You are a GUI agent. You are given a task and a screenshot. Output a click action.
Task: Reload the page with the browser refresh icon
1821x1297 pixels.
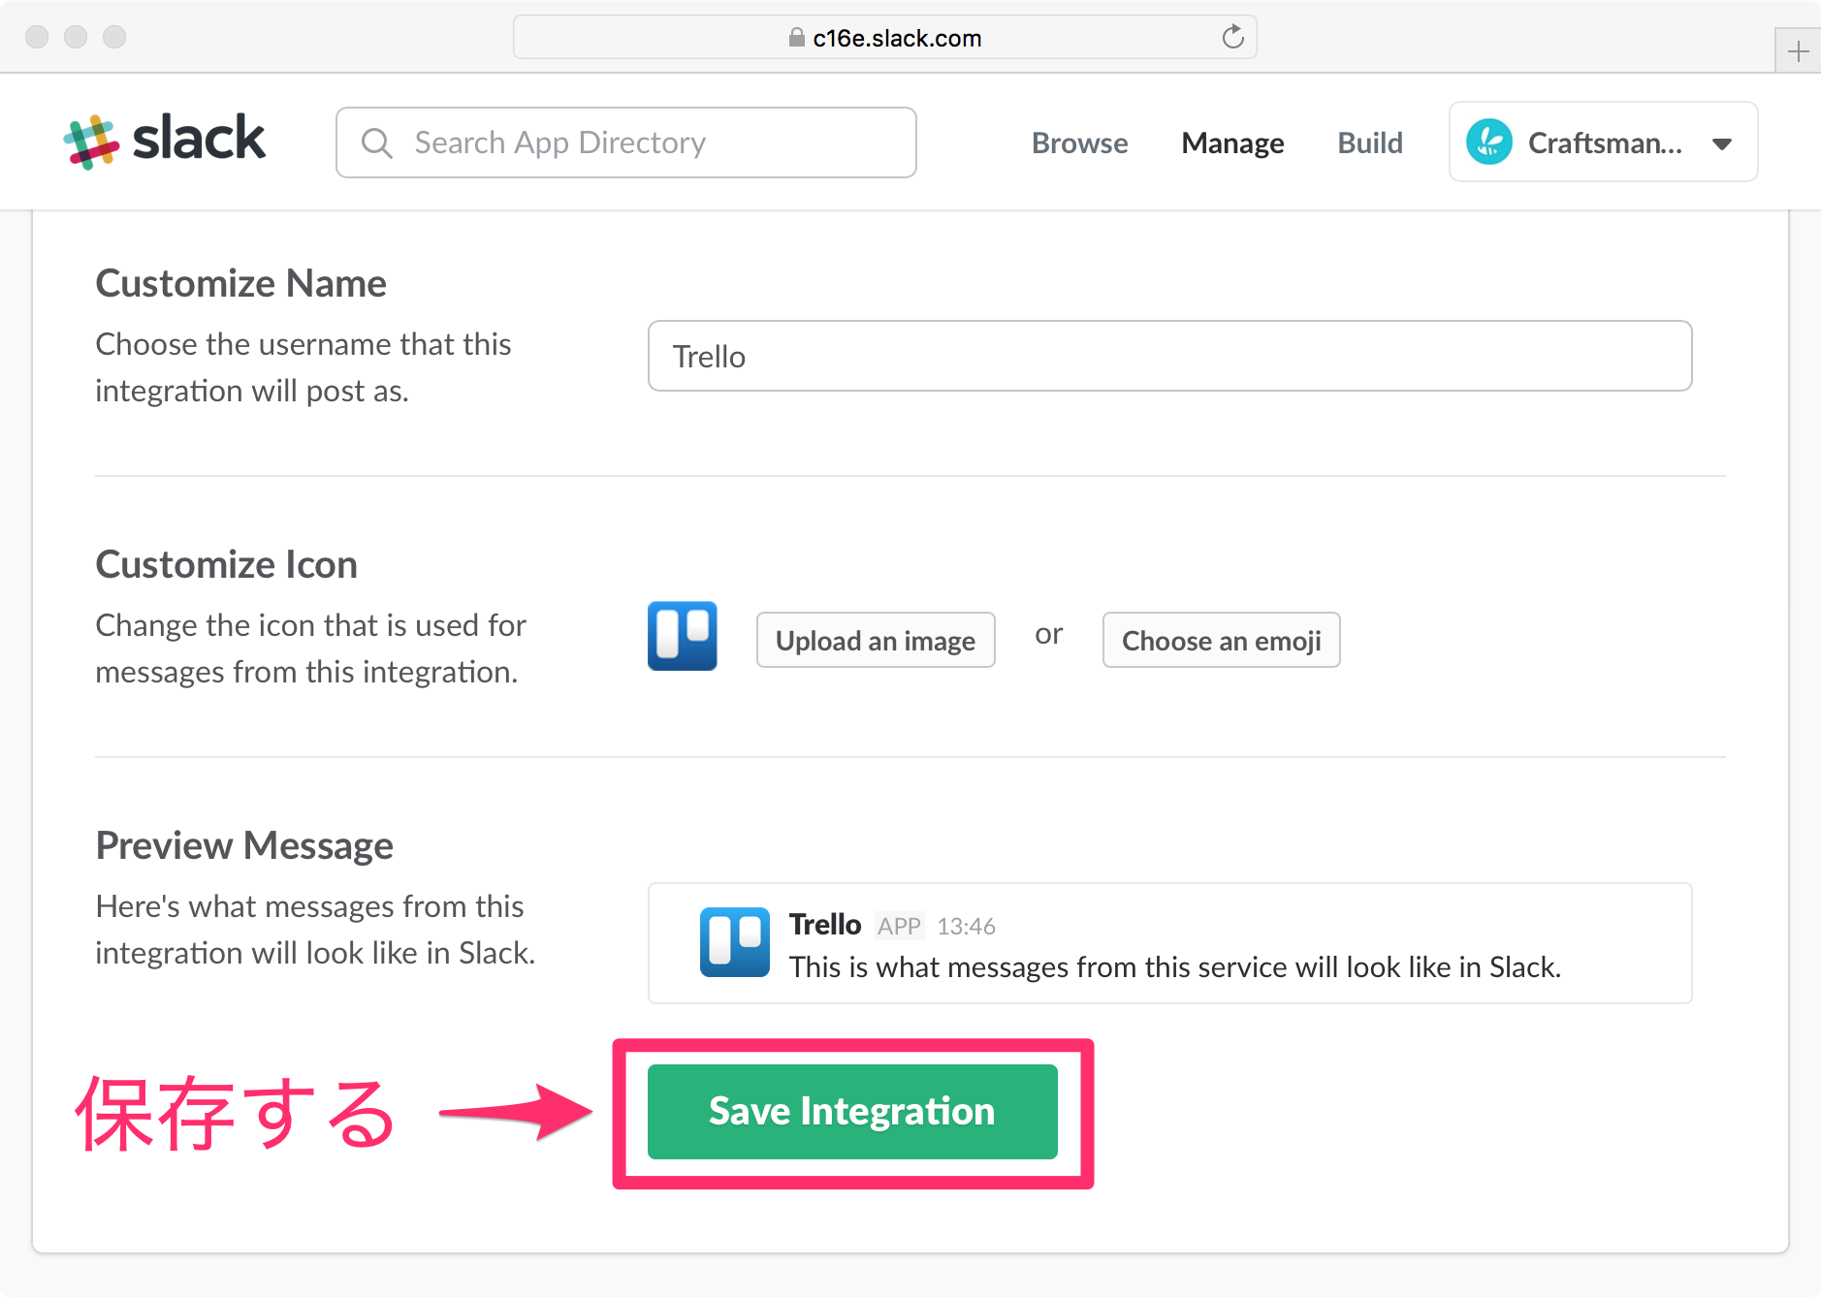coord(1232,38)
